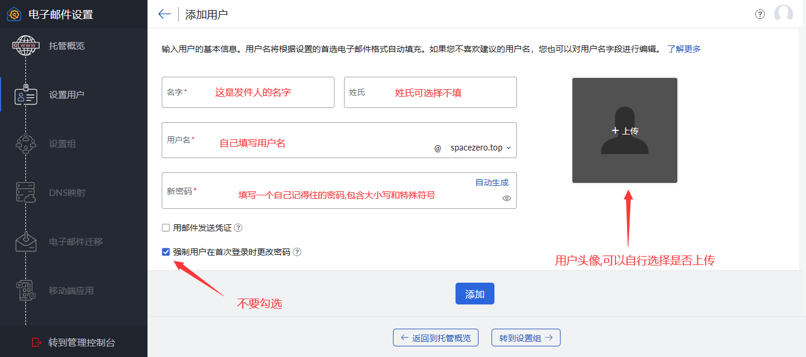Click the 设置用户 ID badge icon

25,95
